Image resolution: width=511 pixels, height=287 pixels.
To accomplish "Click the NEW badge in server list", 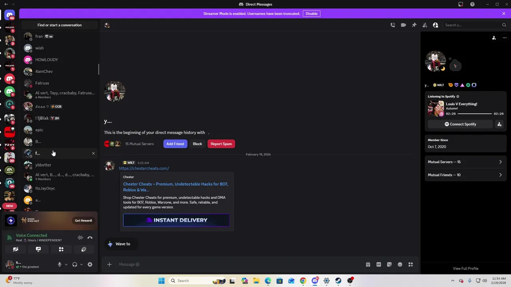I will click(x=10, y=206).
